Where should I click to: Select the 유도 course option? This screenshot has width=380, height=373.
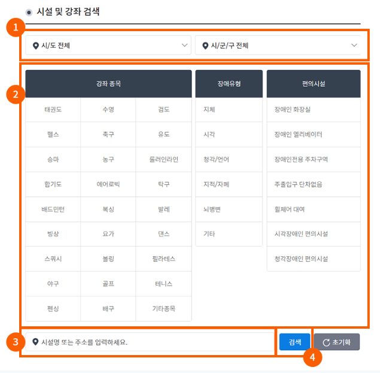164,135
